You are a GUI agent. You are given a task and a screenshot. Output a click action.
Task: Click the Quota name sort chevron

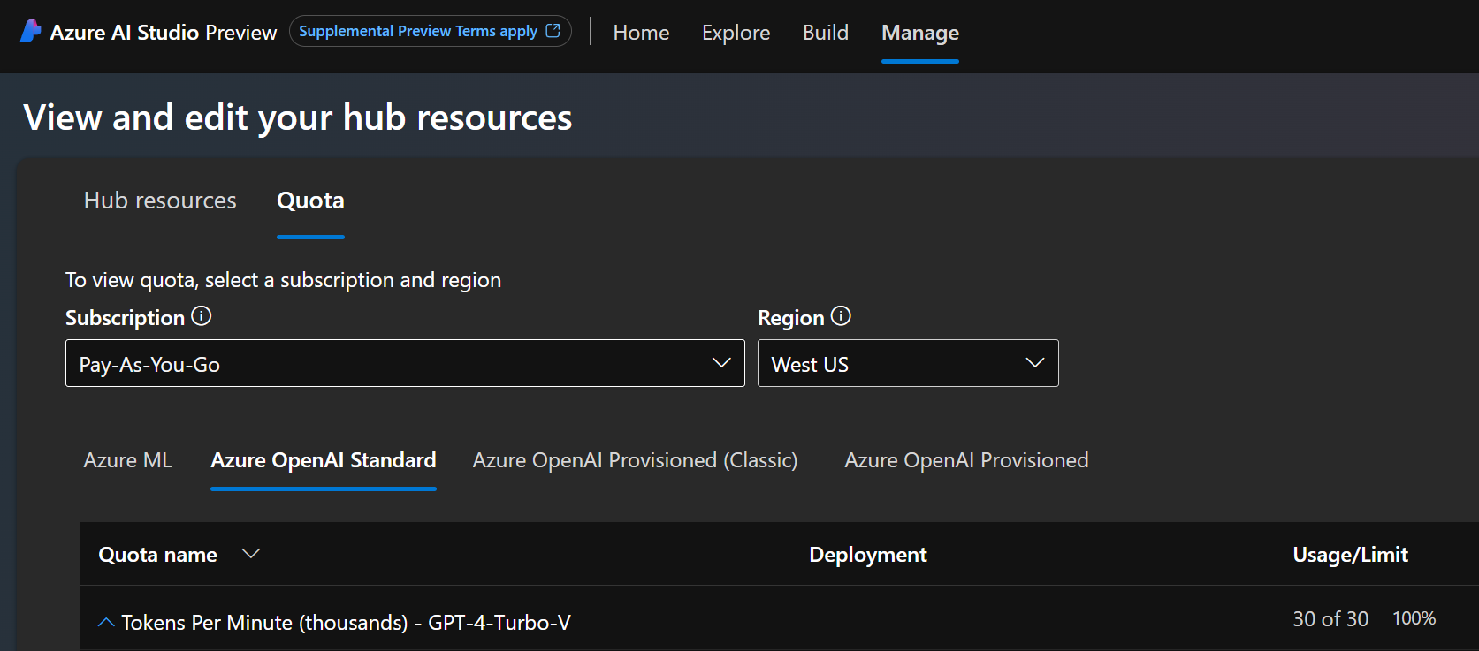coord(251,553)
